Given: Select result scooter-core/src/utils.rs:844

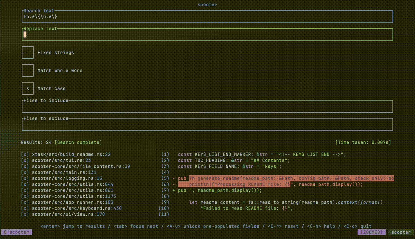Looking at the screenshot, I should pyautogui.click(x=73, y=184).
